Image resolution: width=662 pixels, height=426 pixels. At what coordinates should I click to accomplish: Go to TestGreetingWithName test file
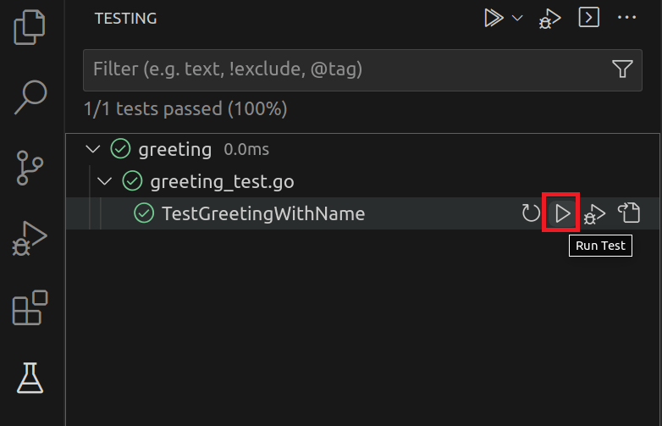[628, 213]
